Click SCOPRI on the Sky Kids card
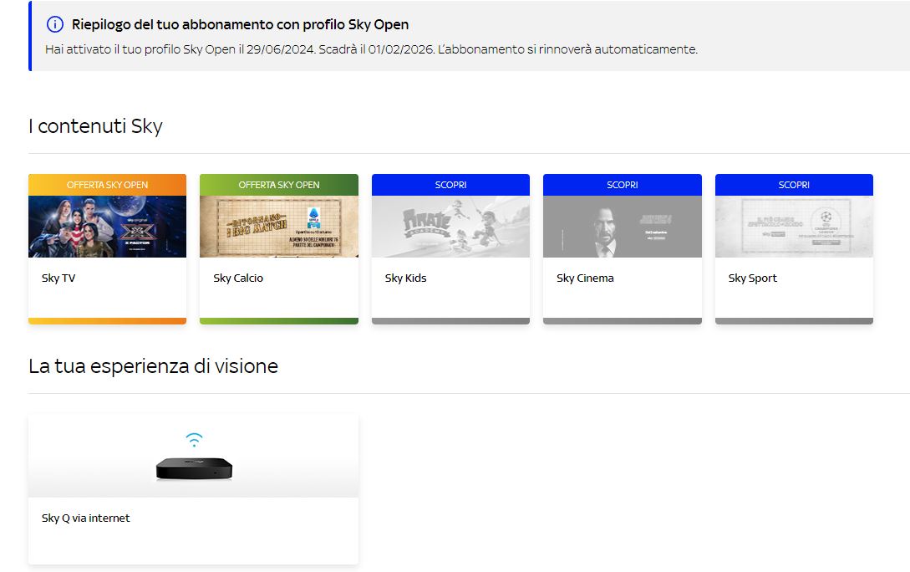 pos(450,185)
